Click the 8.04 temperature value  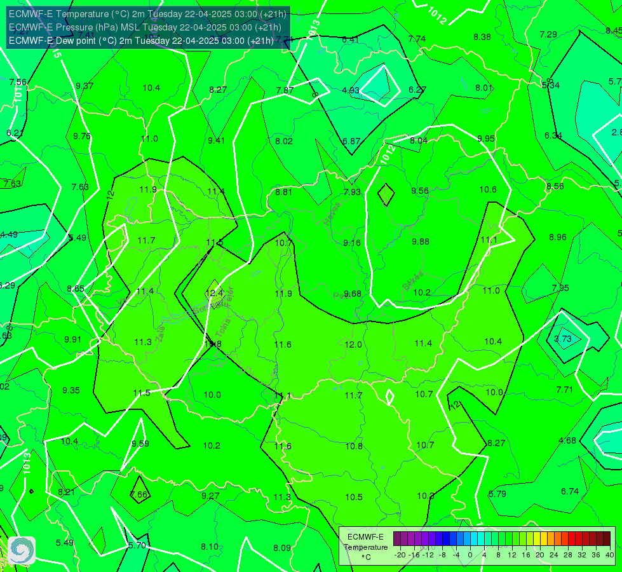pyautogui.click(x=419, y=140)
